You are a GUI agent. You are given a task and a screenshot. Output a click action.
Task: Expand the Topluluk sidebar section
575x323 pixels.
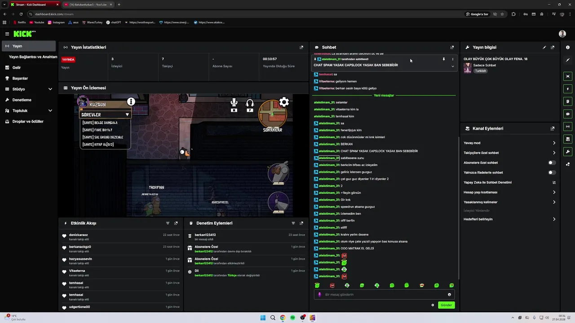[x=50, y=110]
